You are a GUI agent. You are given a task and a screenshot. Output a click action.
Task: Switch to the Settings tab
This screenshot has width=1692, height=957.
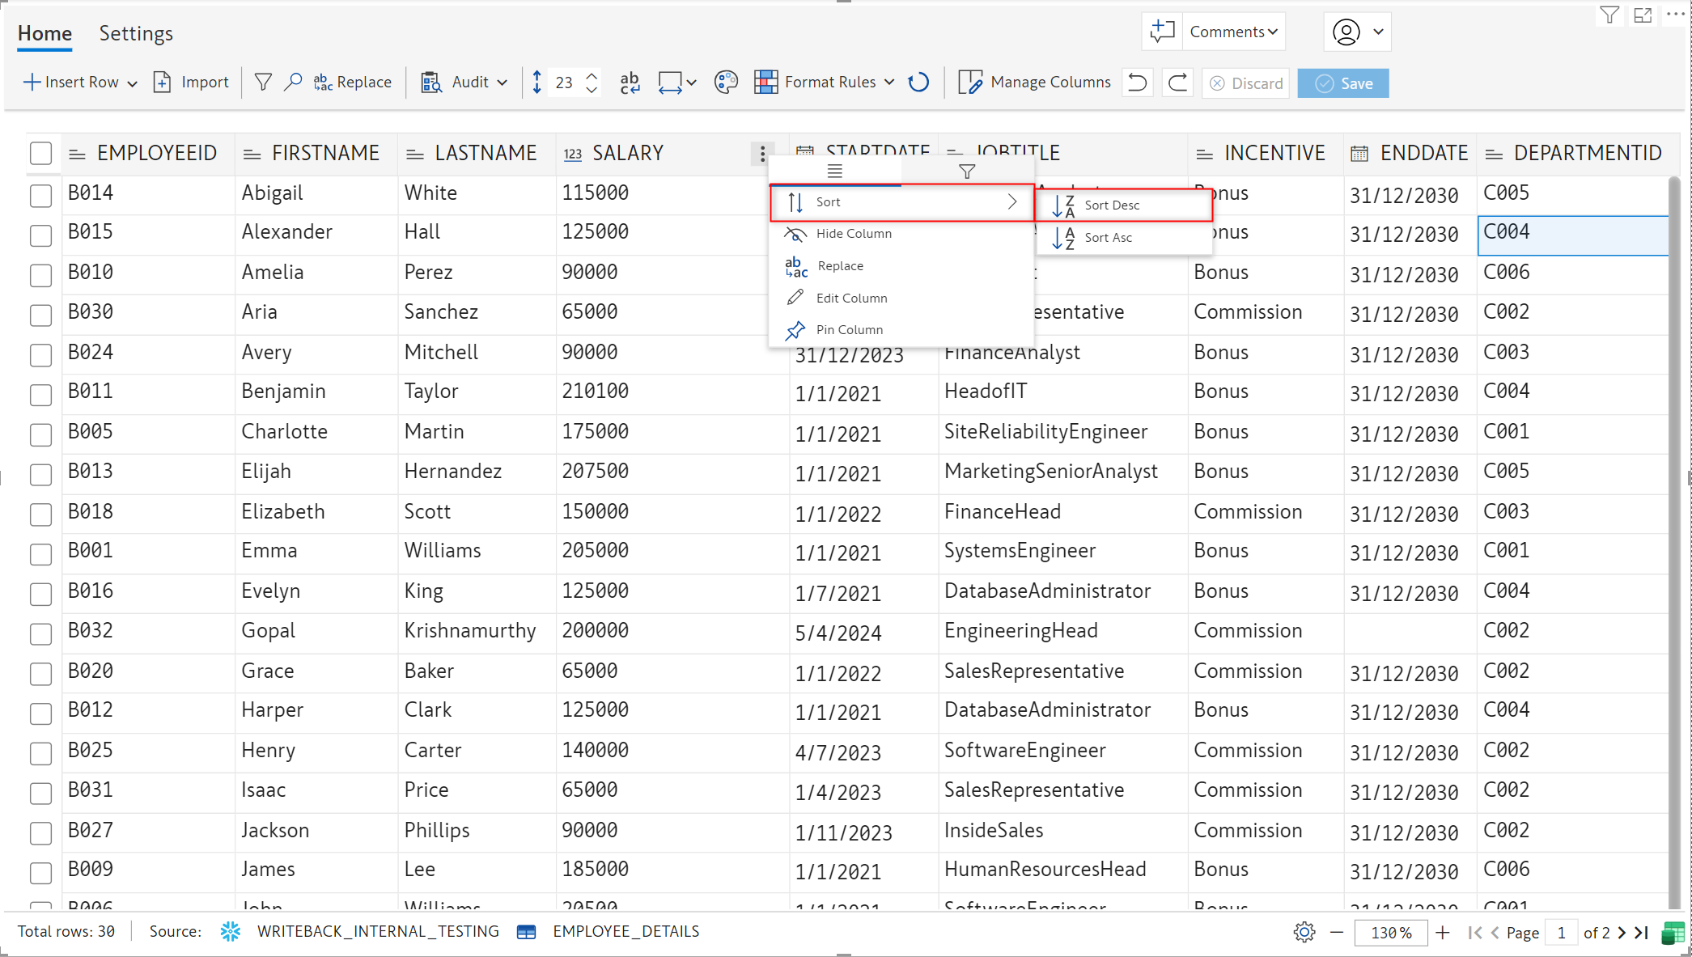point(136,33)
